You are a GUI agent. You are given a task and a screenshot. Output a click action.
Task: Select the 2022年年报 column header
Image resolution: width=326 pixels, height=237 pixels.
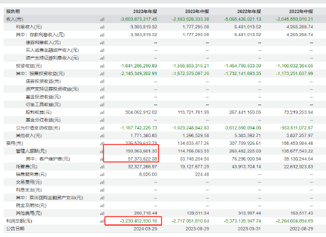(x=249, y=11)
